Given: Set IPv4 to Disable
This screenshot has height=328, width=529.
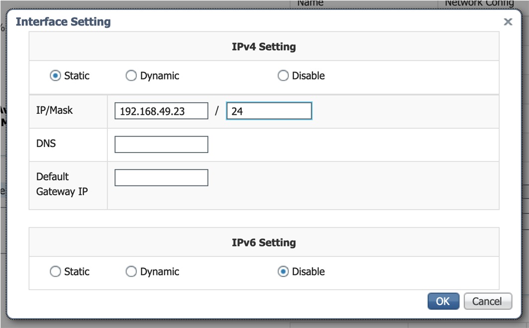Looking at the screenshot, I should 283,76.
